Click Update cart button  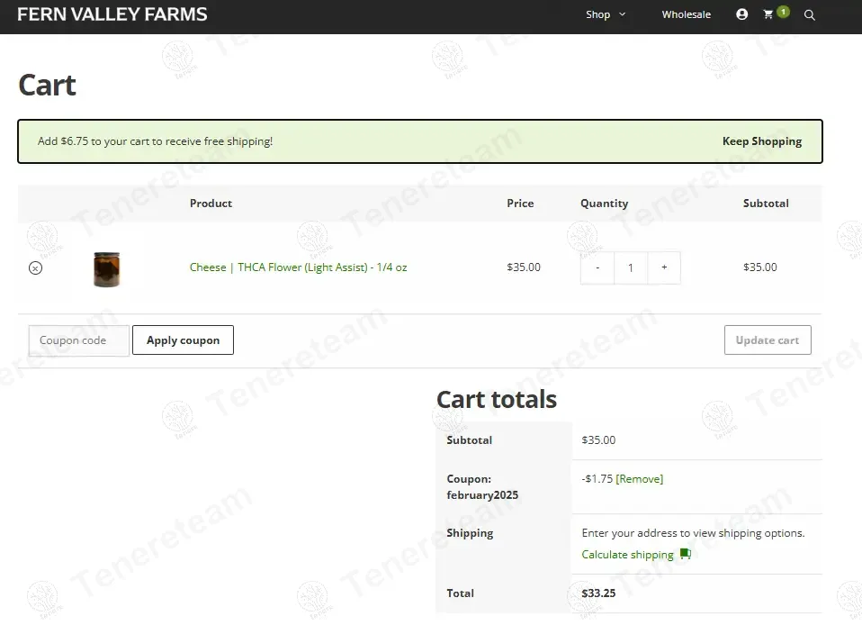[768, 340]
